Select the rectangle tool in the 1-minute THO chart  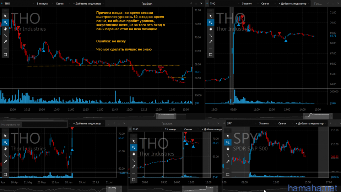5,55
